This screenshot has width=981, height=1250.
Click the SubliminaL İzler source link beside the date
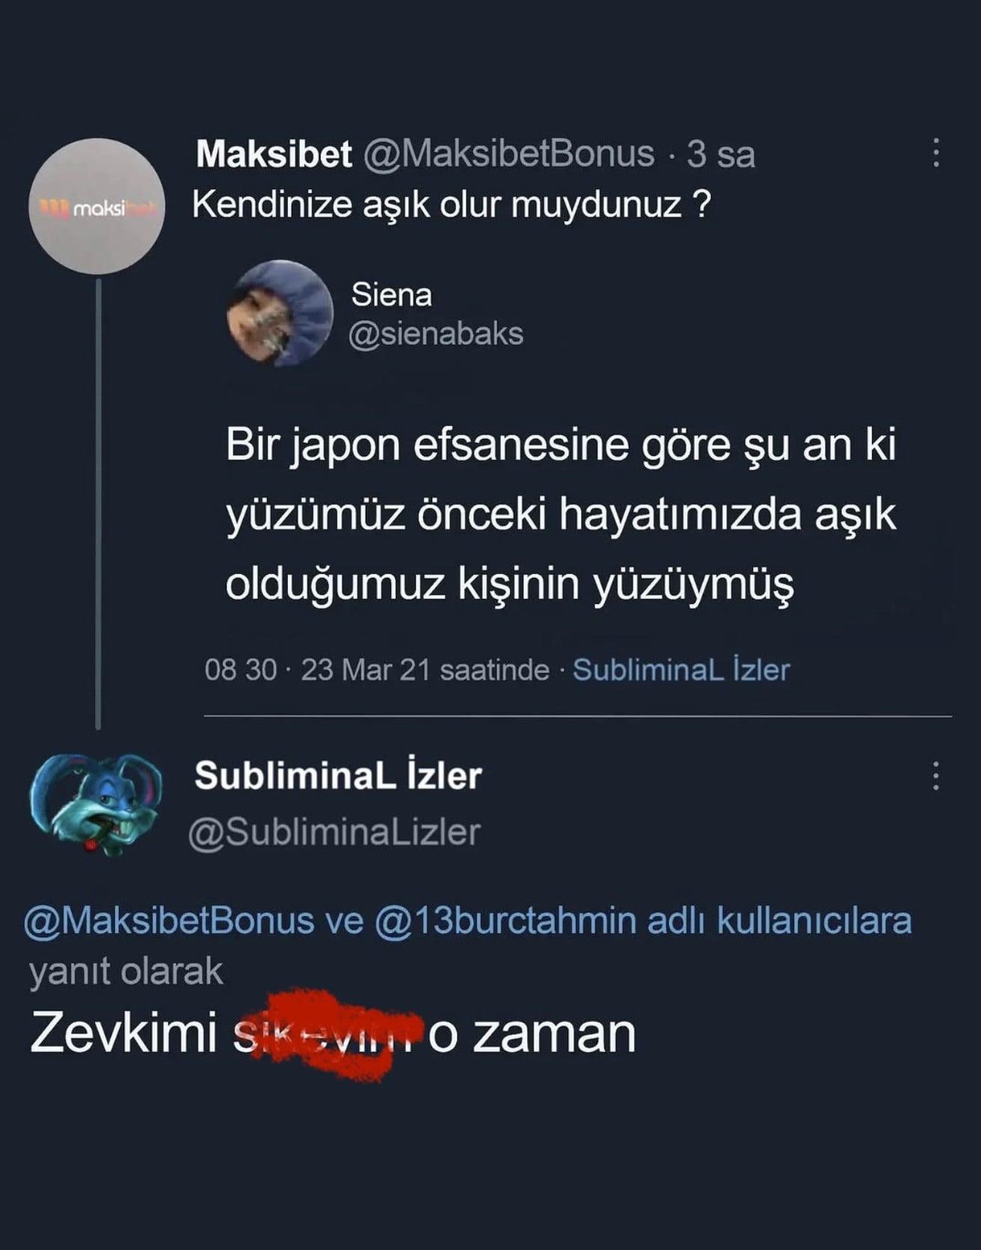click(x=681, y=670)
